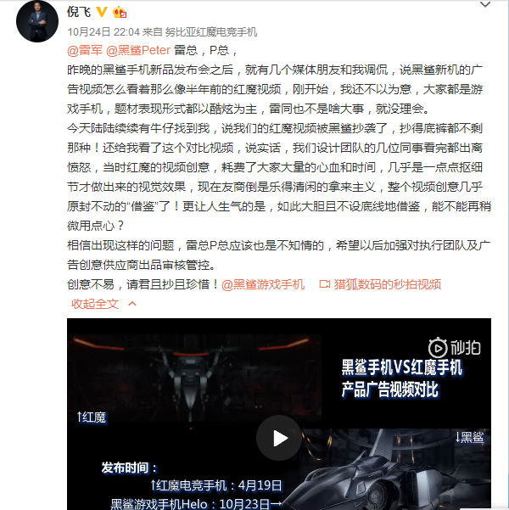Collapse the post with 收起全文
The width and height of the screenshot is (509, 510).
(95, 304)
